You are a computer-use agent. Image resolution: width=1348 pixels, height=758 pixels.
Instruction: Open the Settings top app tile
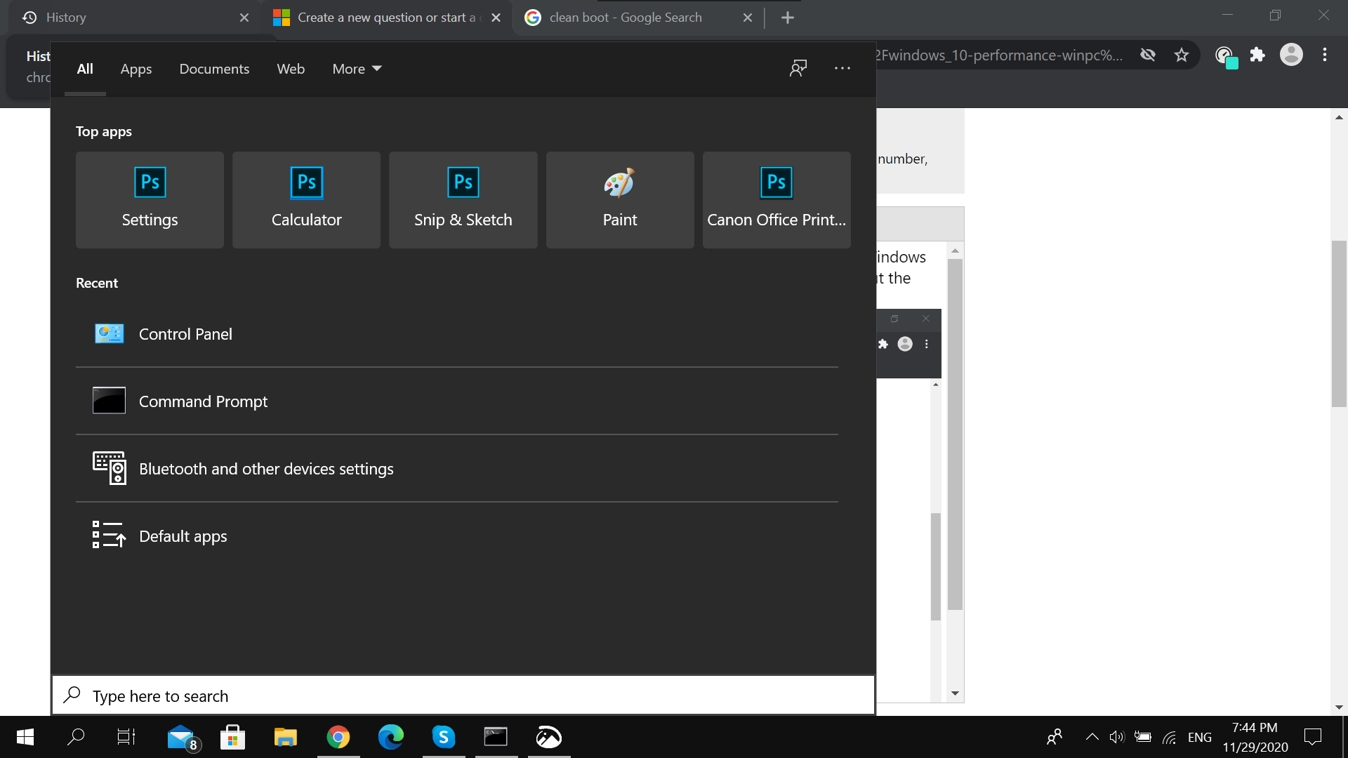tap(150, 199)
